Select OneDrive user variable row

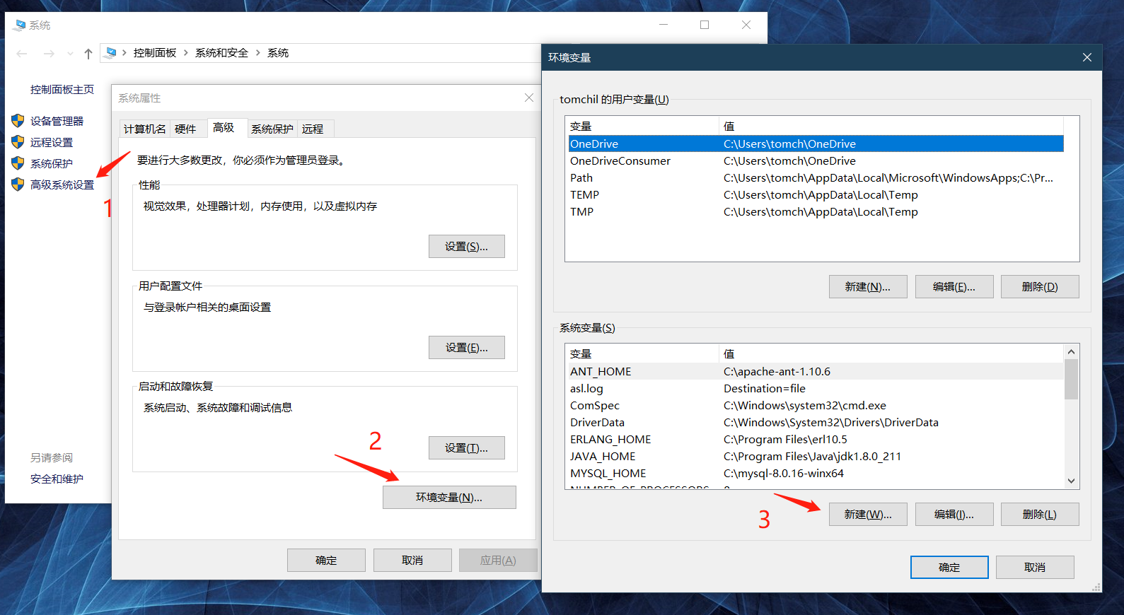tap(816, 143)
